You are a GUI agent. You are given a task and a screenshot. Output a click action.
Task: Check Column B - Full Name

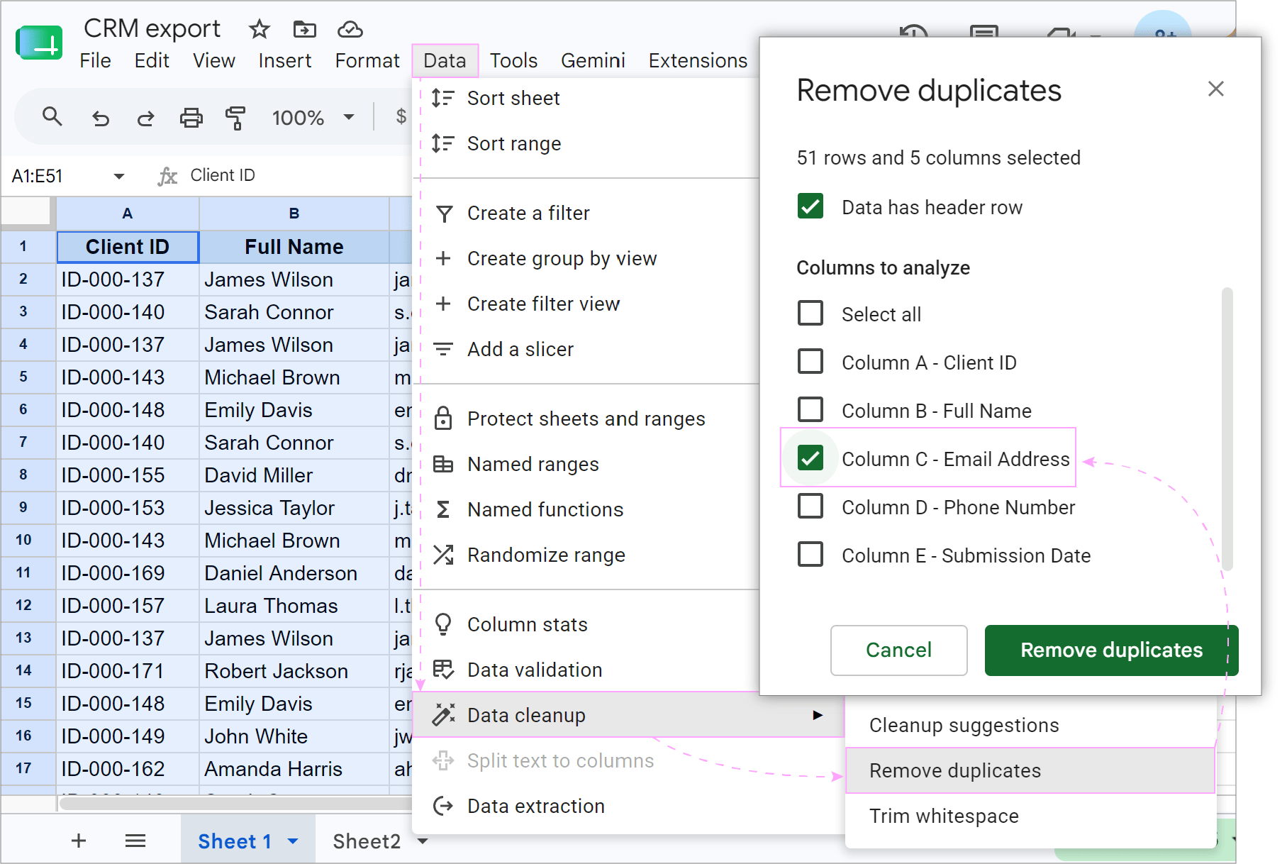click(x=810, y=409)
